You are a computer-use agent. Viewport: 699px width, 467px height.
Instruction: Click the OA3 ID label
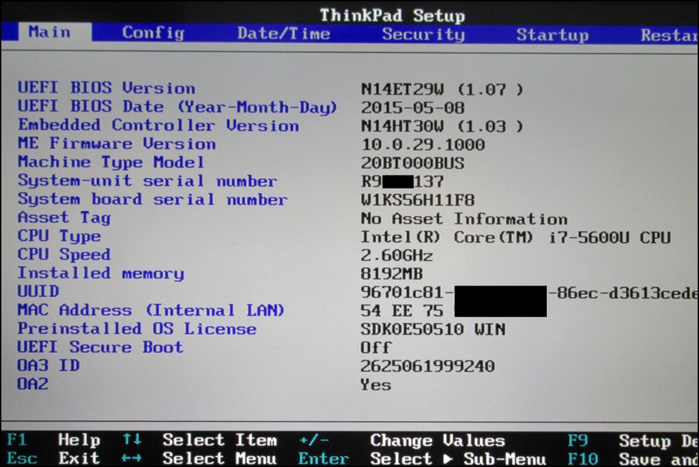coord(48,365)
